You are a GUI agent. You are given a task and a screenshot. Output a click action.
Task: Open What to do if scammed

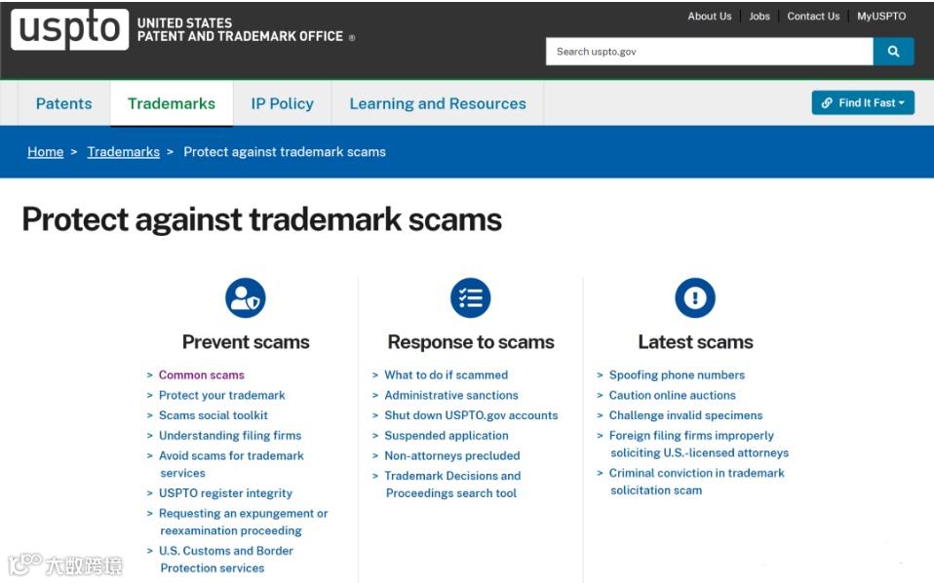click(447, 375)
